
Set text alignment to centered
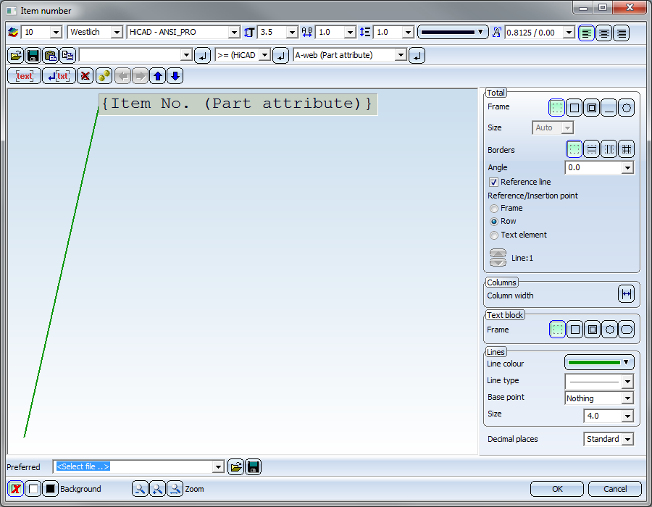[603, 33]
